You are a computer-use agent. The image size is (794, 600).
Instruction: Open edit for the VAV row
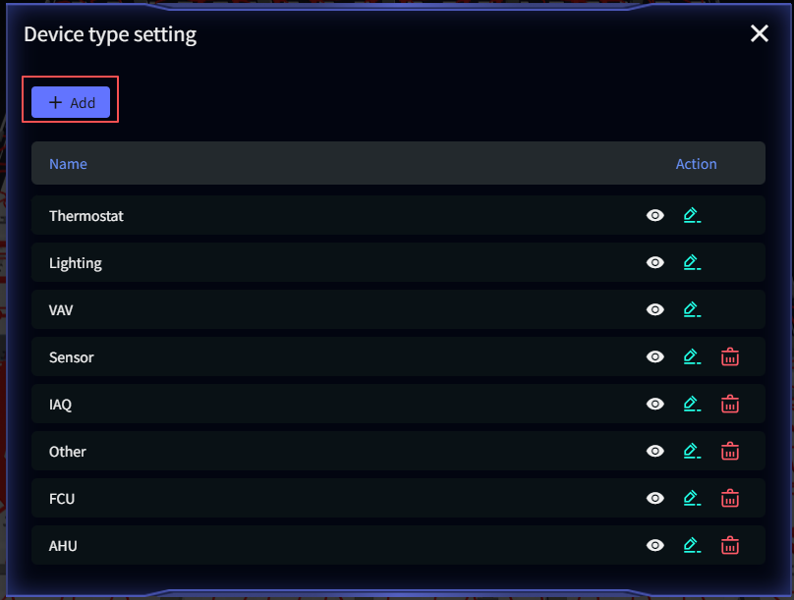692,309
